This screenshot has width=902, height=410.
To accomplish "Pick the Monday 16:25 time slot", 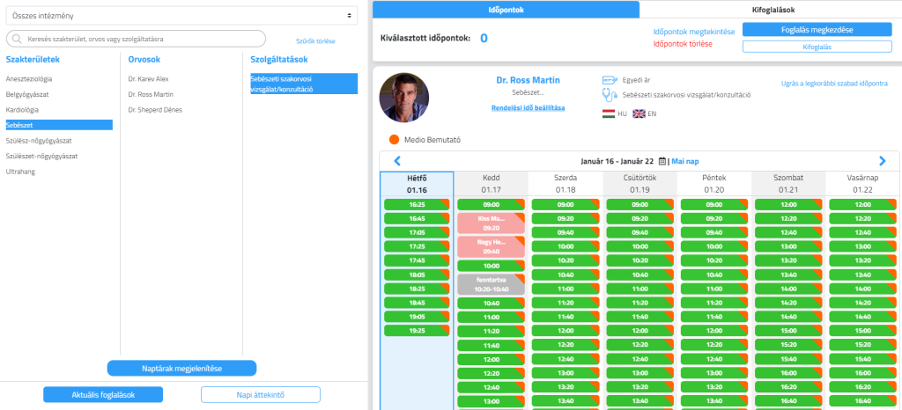I will [417, 204].
